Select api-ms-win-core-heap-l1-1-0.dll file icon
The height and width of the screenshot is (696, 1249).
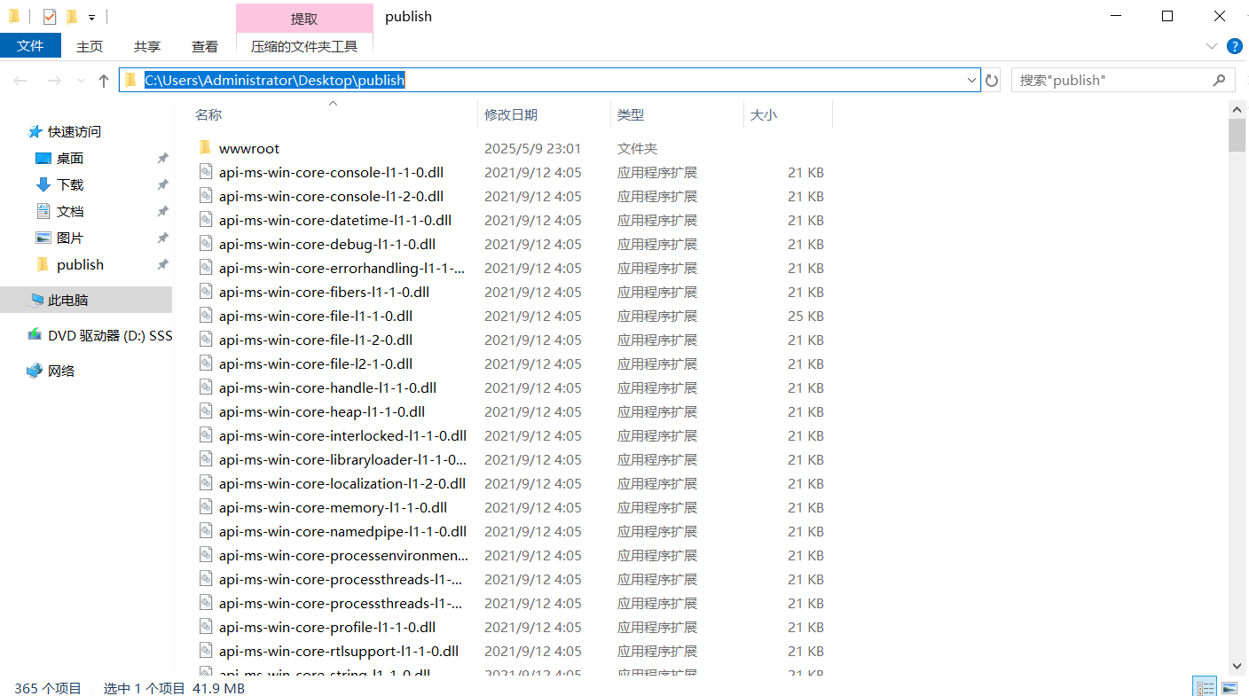tap(205, 411)
